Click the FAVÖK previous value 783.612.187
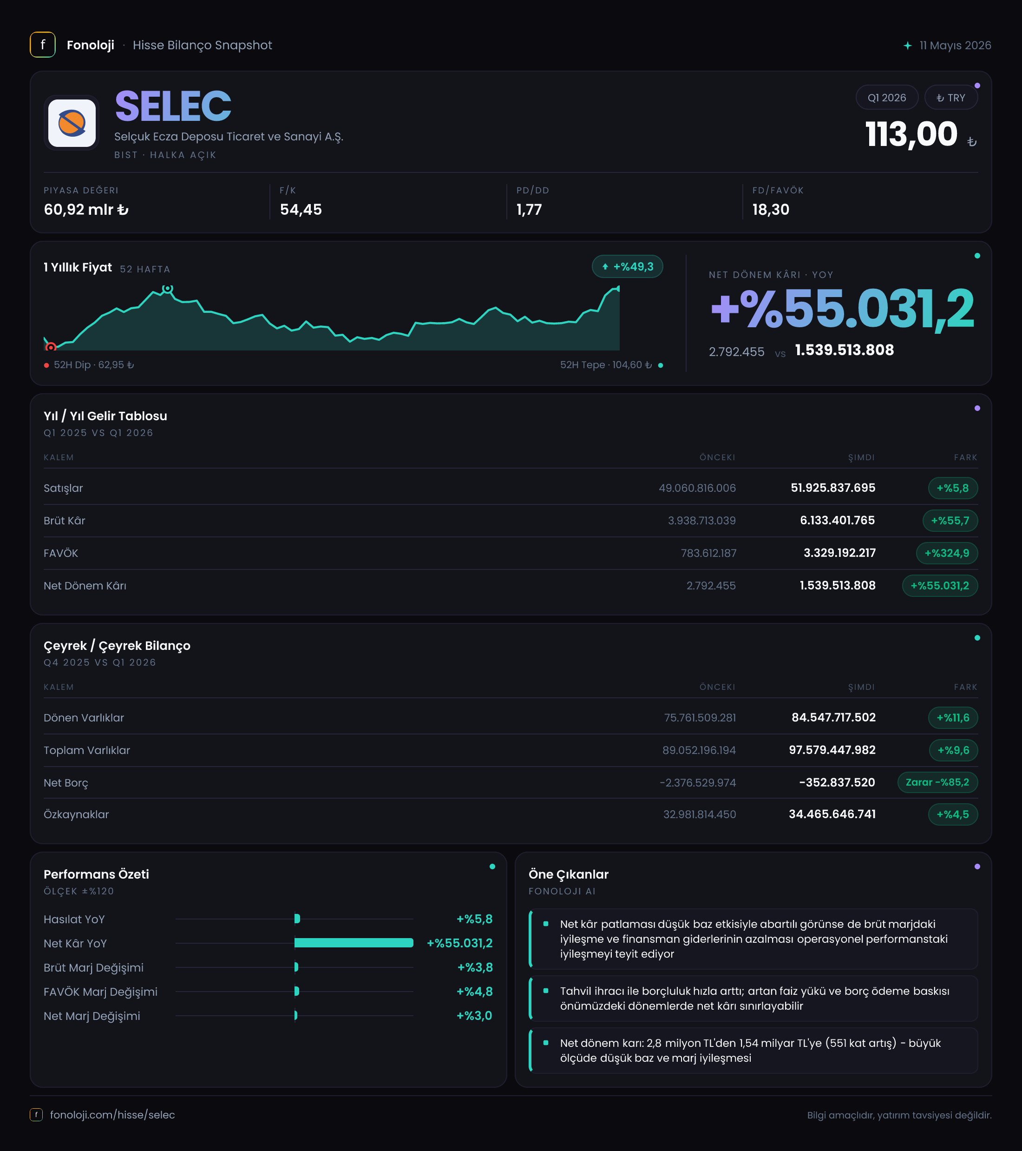This screenshot has width=1022, height=1151. (708, 553)
